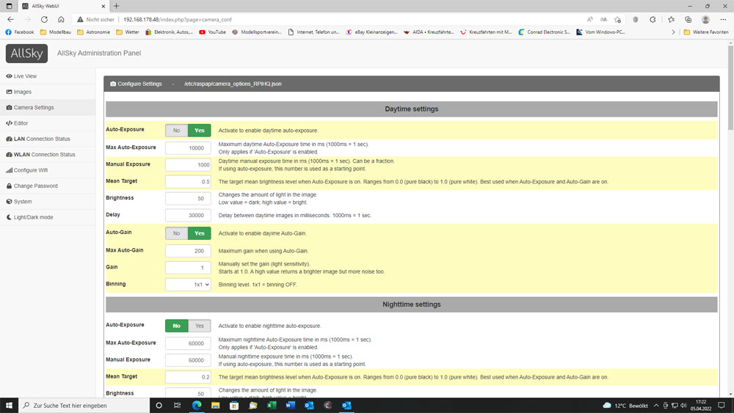Open the Weitere Favoriten folder
This screenshot has height=413, width=734.
point(706,32)
